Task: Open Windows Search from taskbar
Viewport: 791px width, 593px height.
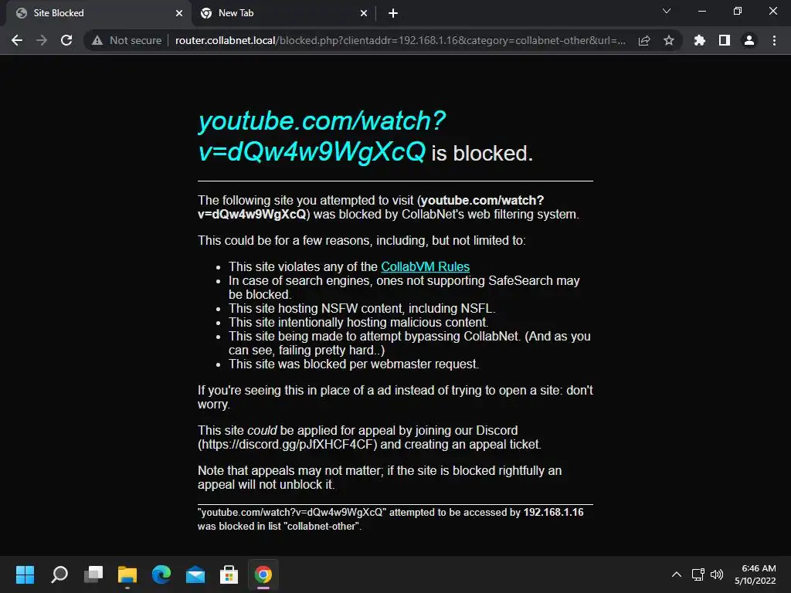Action: pyautogui.click(x=59, y=574)
